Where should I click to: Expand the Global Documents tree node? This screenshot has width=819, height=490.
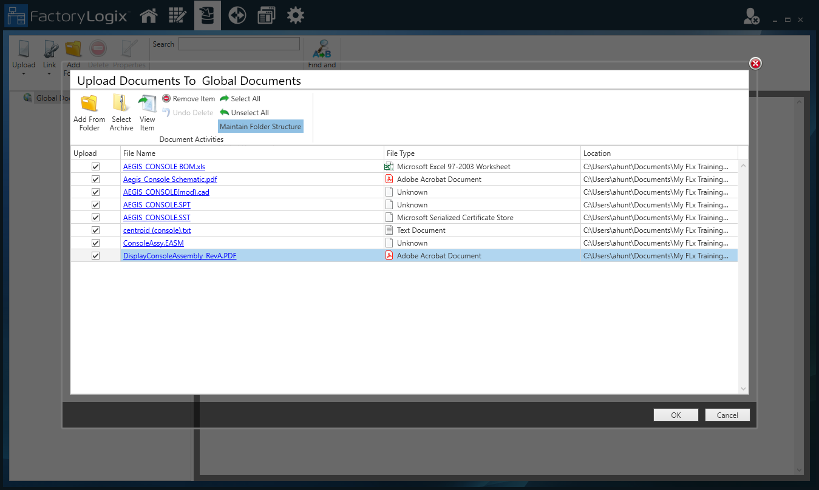click(27, 98)
